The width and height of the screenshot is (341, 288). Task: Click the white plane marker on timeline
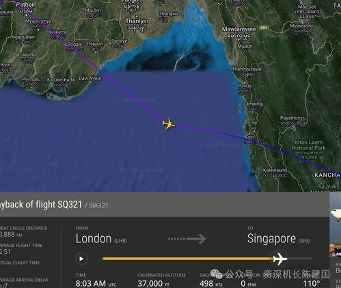click(280, 259)
